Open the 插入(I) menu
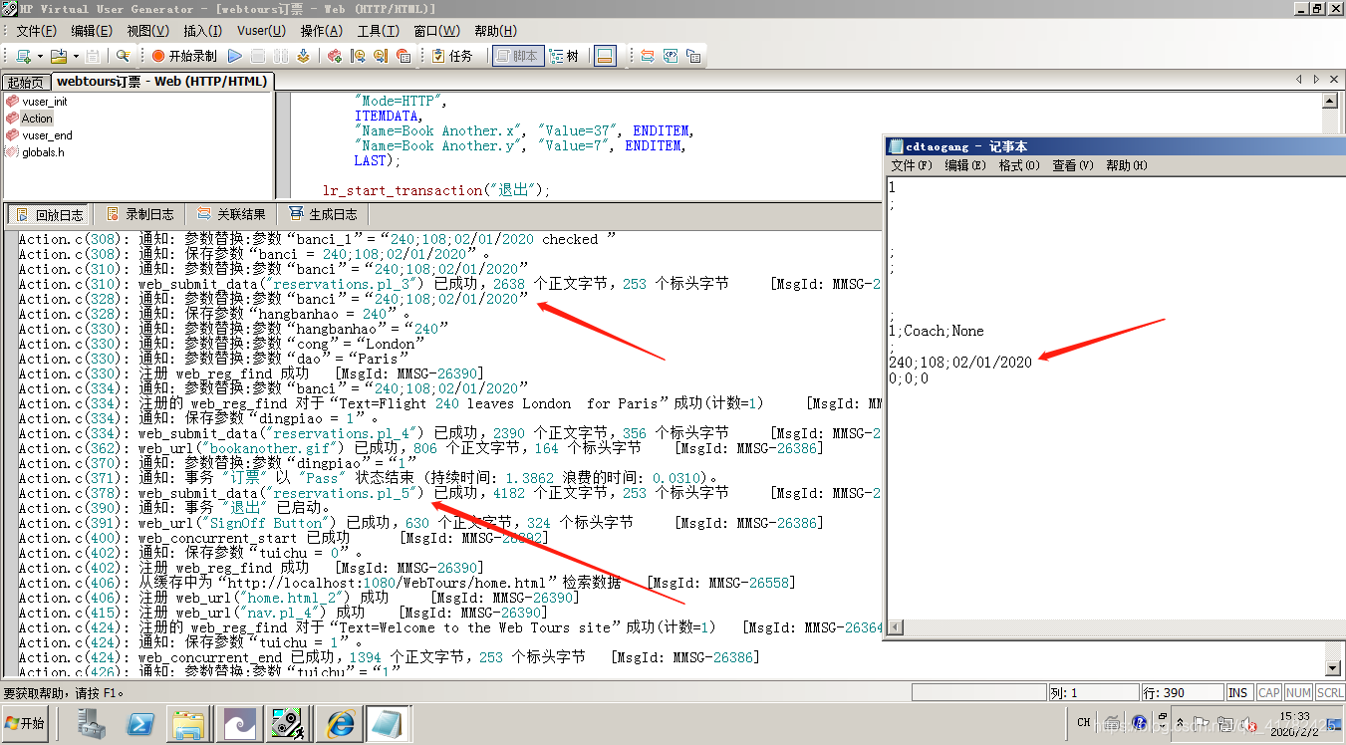1346x745 pixels. (x=202, y=31)
